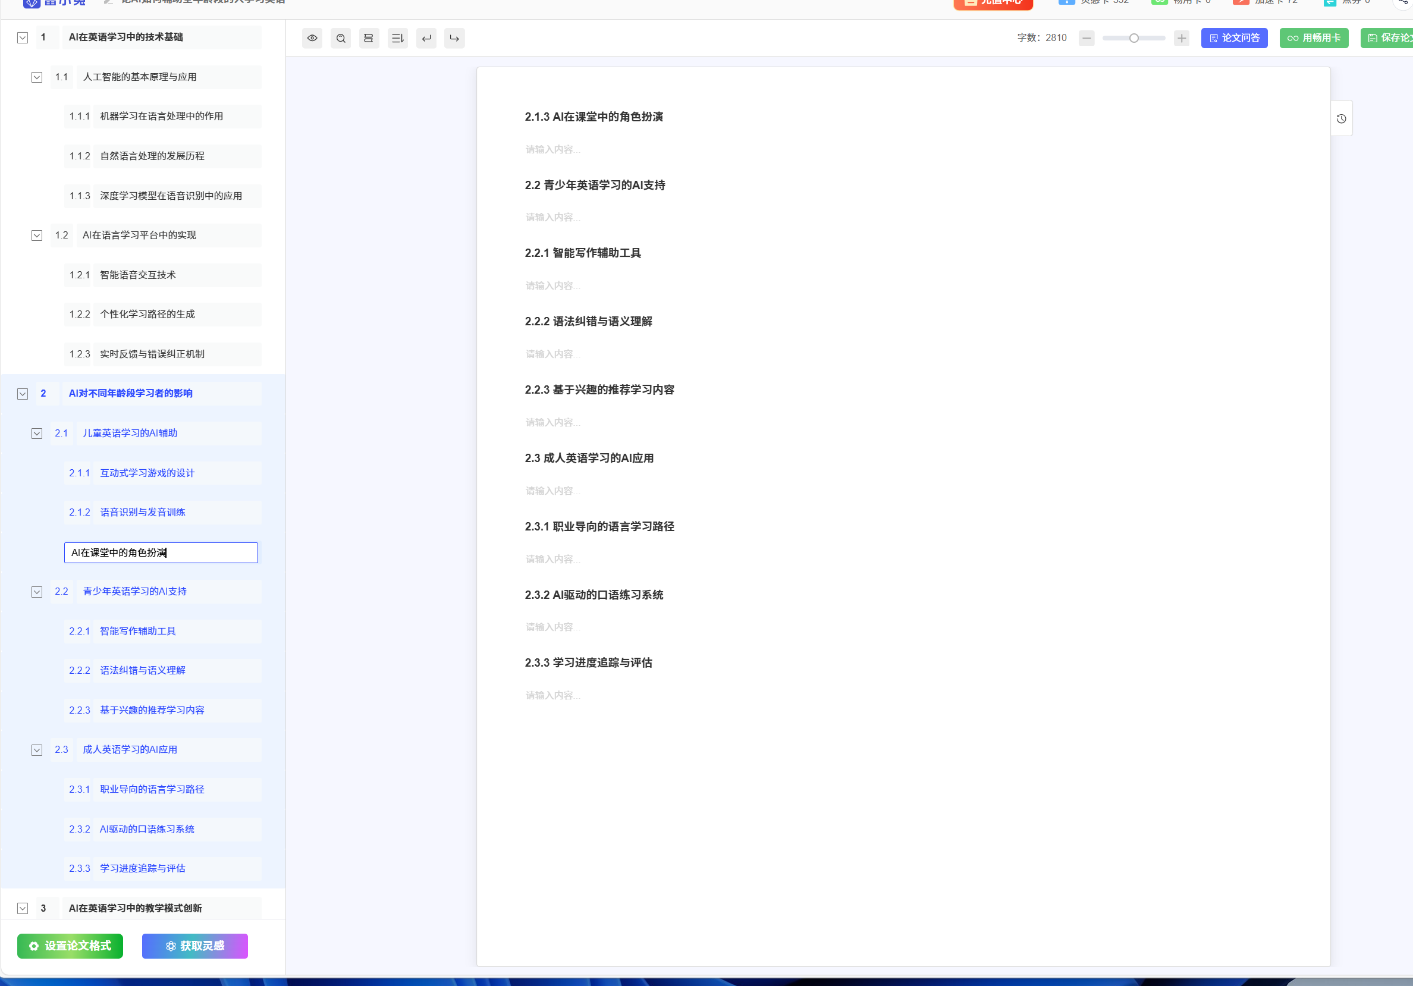Click the 论文问答 button
The image size is (1413, 986).
tap(1234, 38)
